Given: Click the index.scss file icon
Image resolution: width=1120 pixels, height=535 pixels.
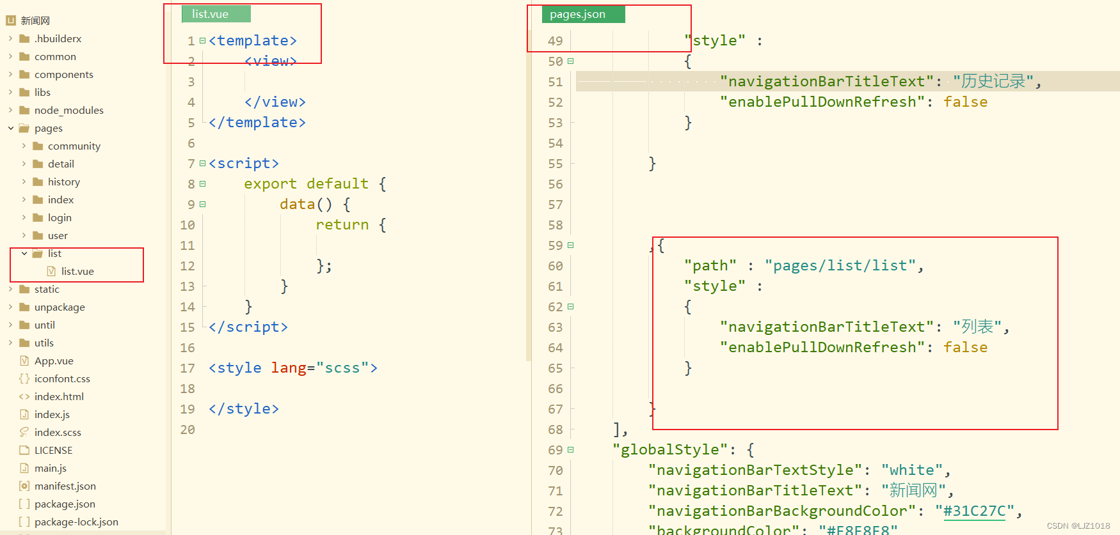Looking at the screenshot, I should (24, 432).
